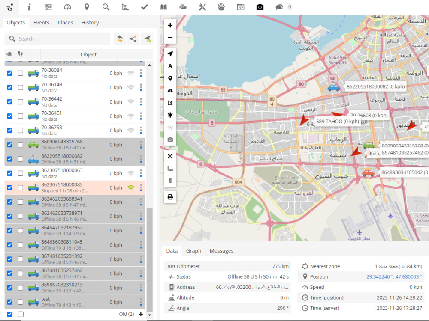Select object 862205518000082 in list
The height and width of the screenshot is (321, 429).
coord(75,159)
